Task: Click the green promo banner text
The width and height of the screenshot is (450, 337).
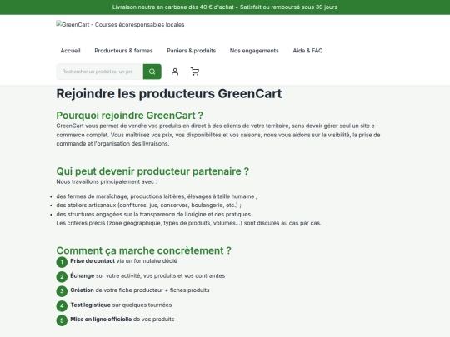Action: point(225,7)
